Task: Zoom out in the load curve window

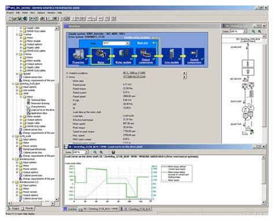Action: coord(101,152)
